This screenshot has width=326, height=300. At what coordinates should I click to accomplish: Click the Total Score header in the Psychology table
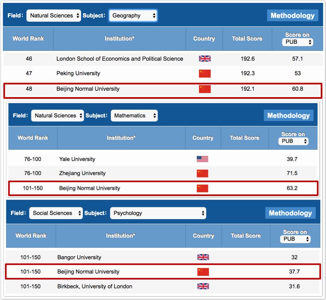point(246,236)
